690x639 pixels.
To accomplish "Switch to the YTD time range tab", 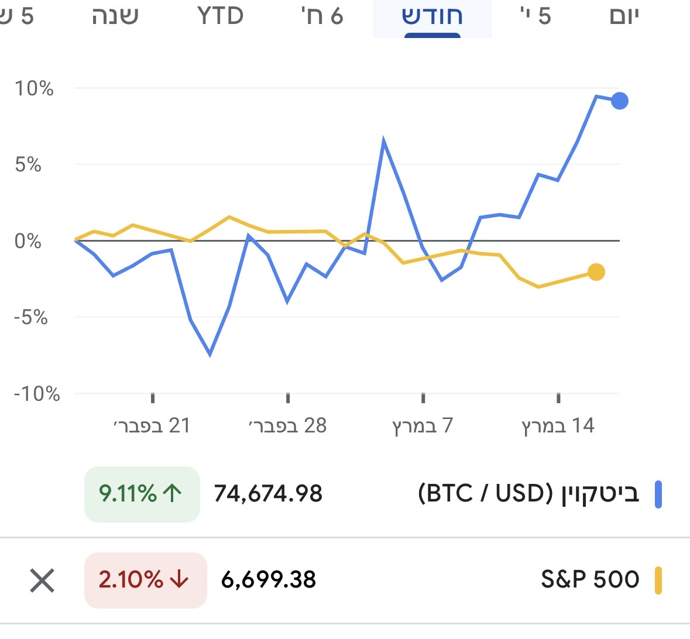I will [220, 16].
